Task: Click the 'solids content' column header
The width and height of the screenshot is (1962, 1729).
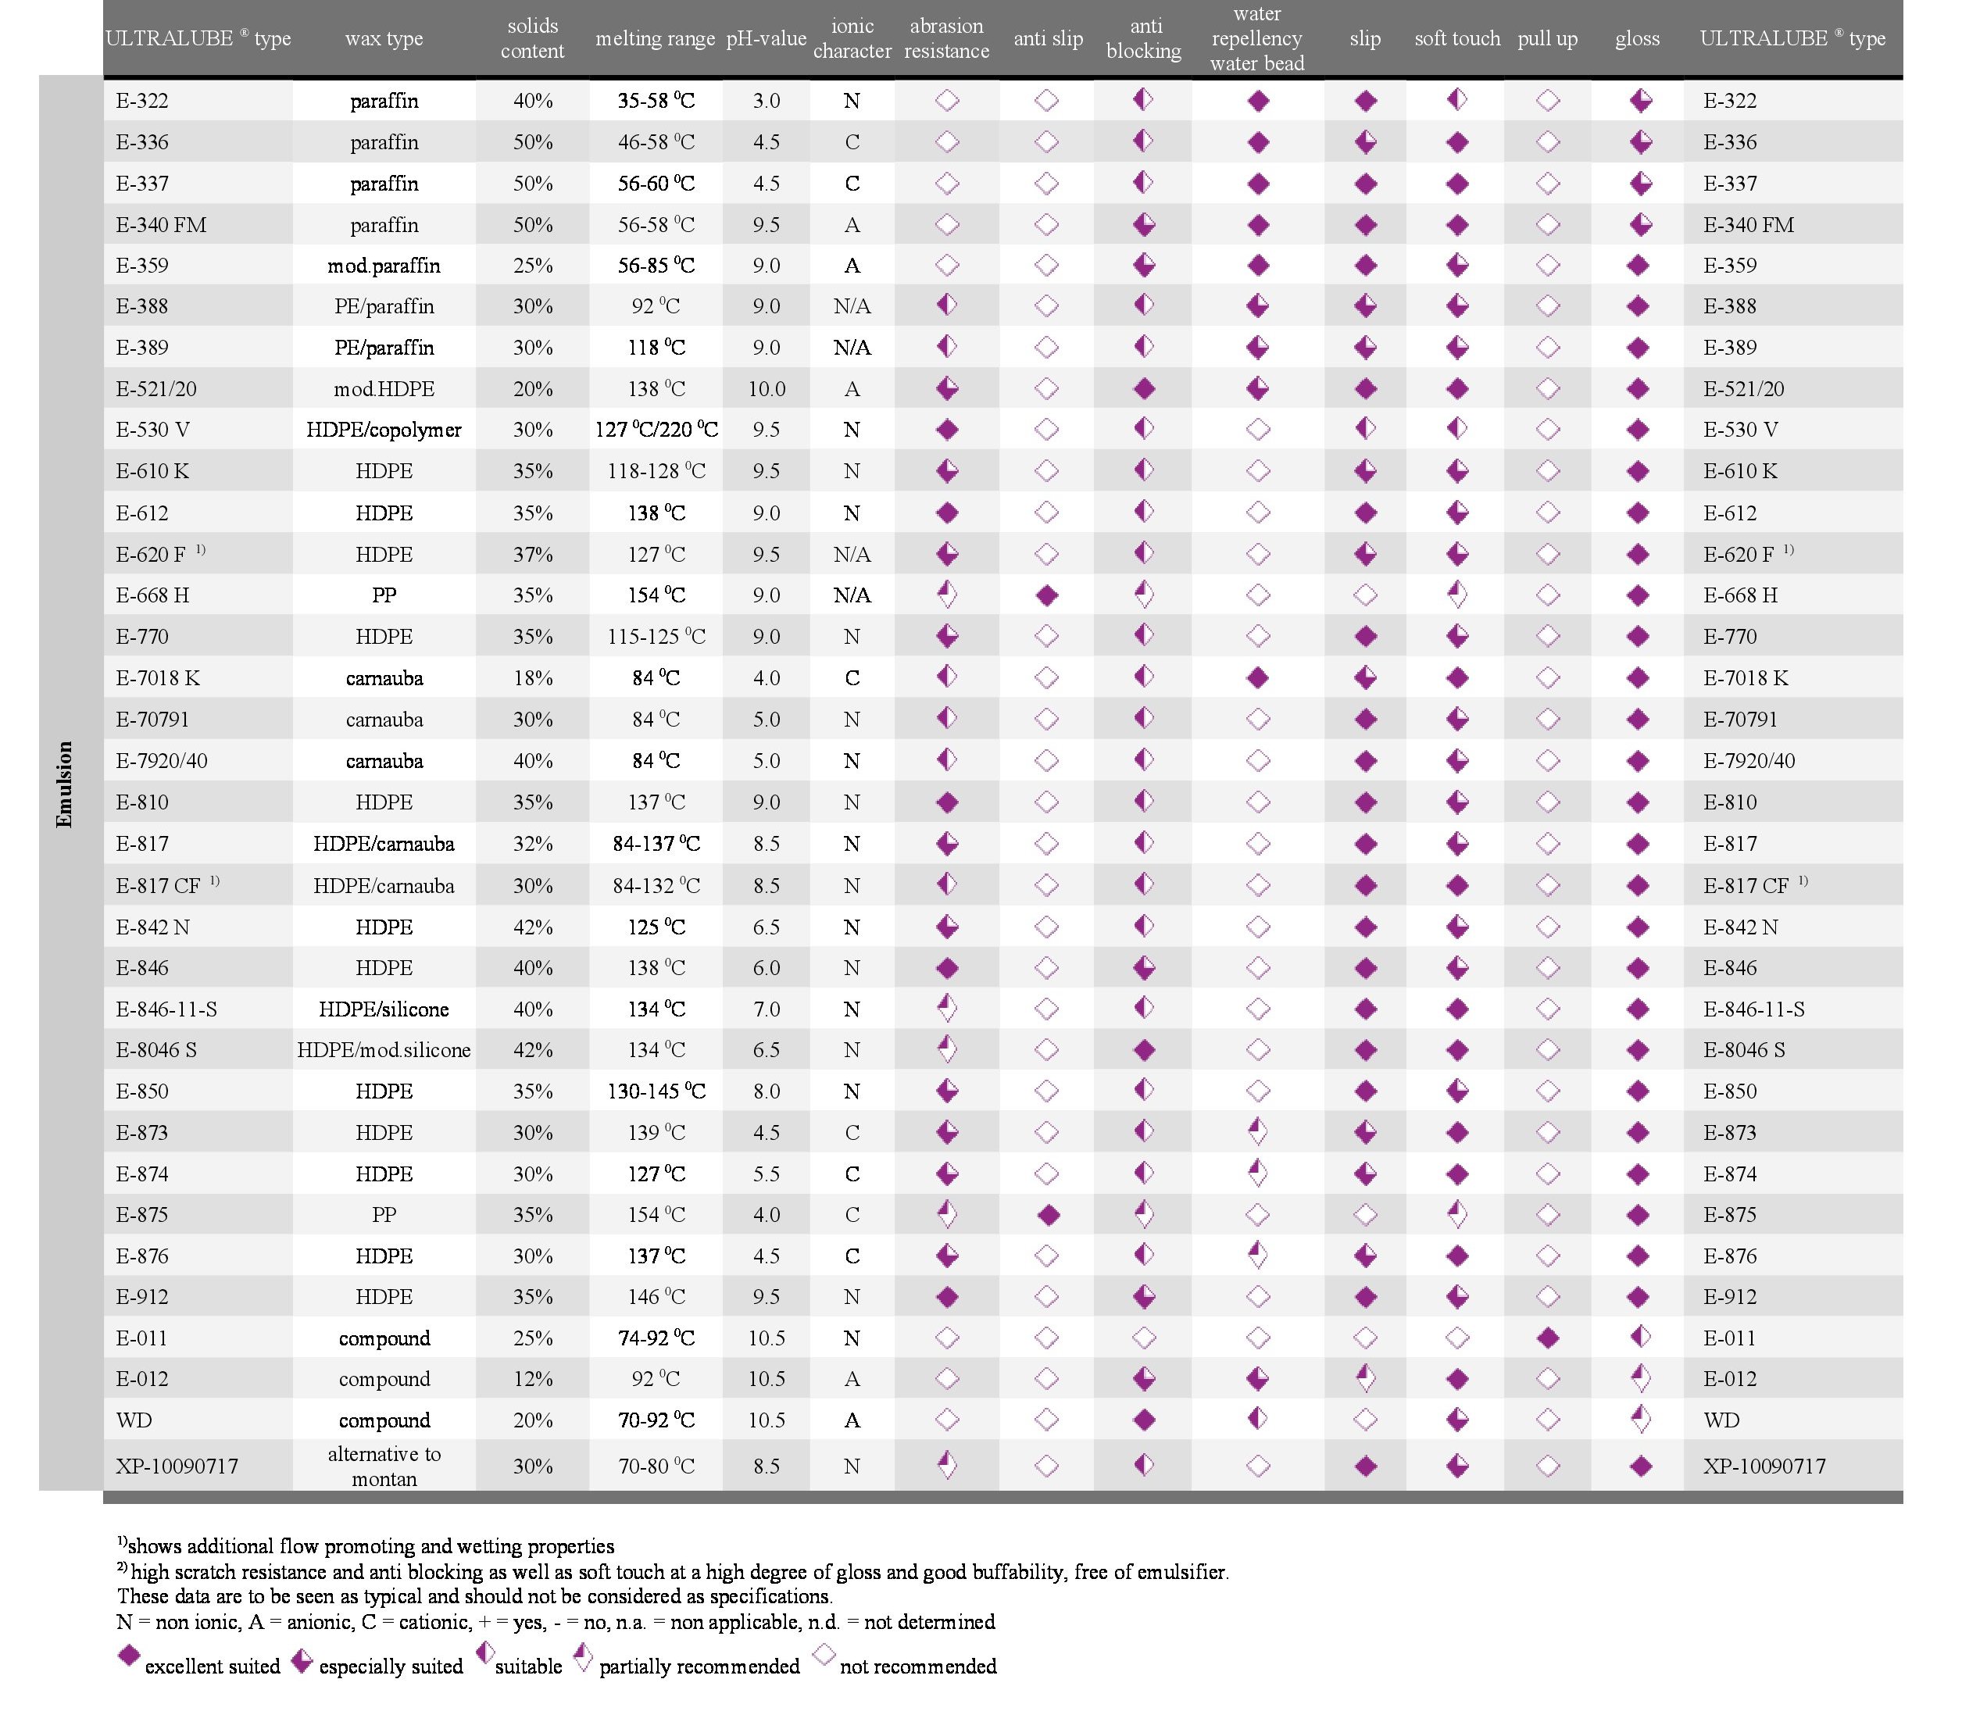Action: click(533, 38)
